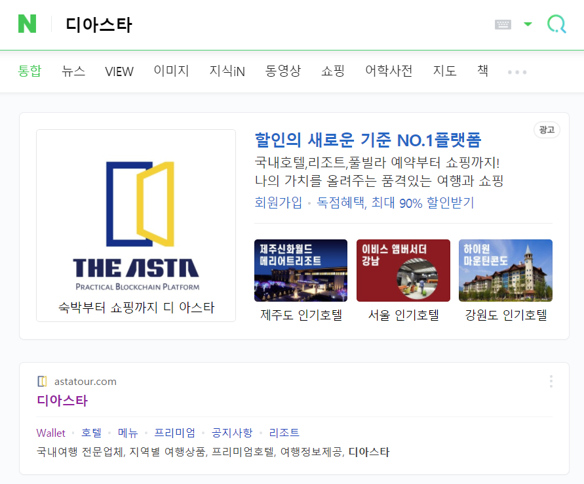Select the 책 tab

coord(482,71)
